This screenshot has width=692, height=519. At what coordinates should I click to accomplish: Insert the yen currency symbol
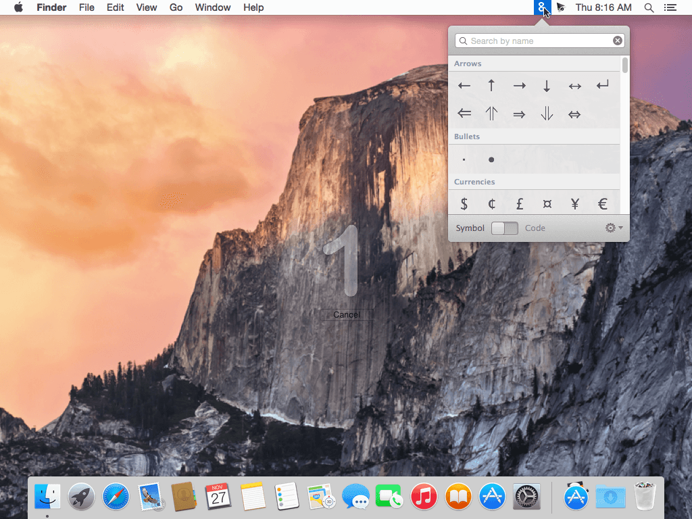tap(574, 204)
